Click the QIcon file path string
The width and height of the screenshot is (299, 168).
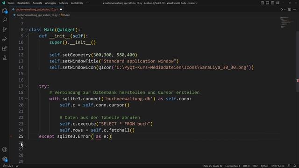[x=181, y=67]
